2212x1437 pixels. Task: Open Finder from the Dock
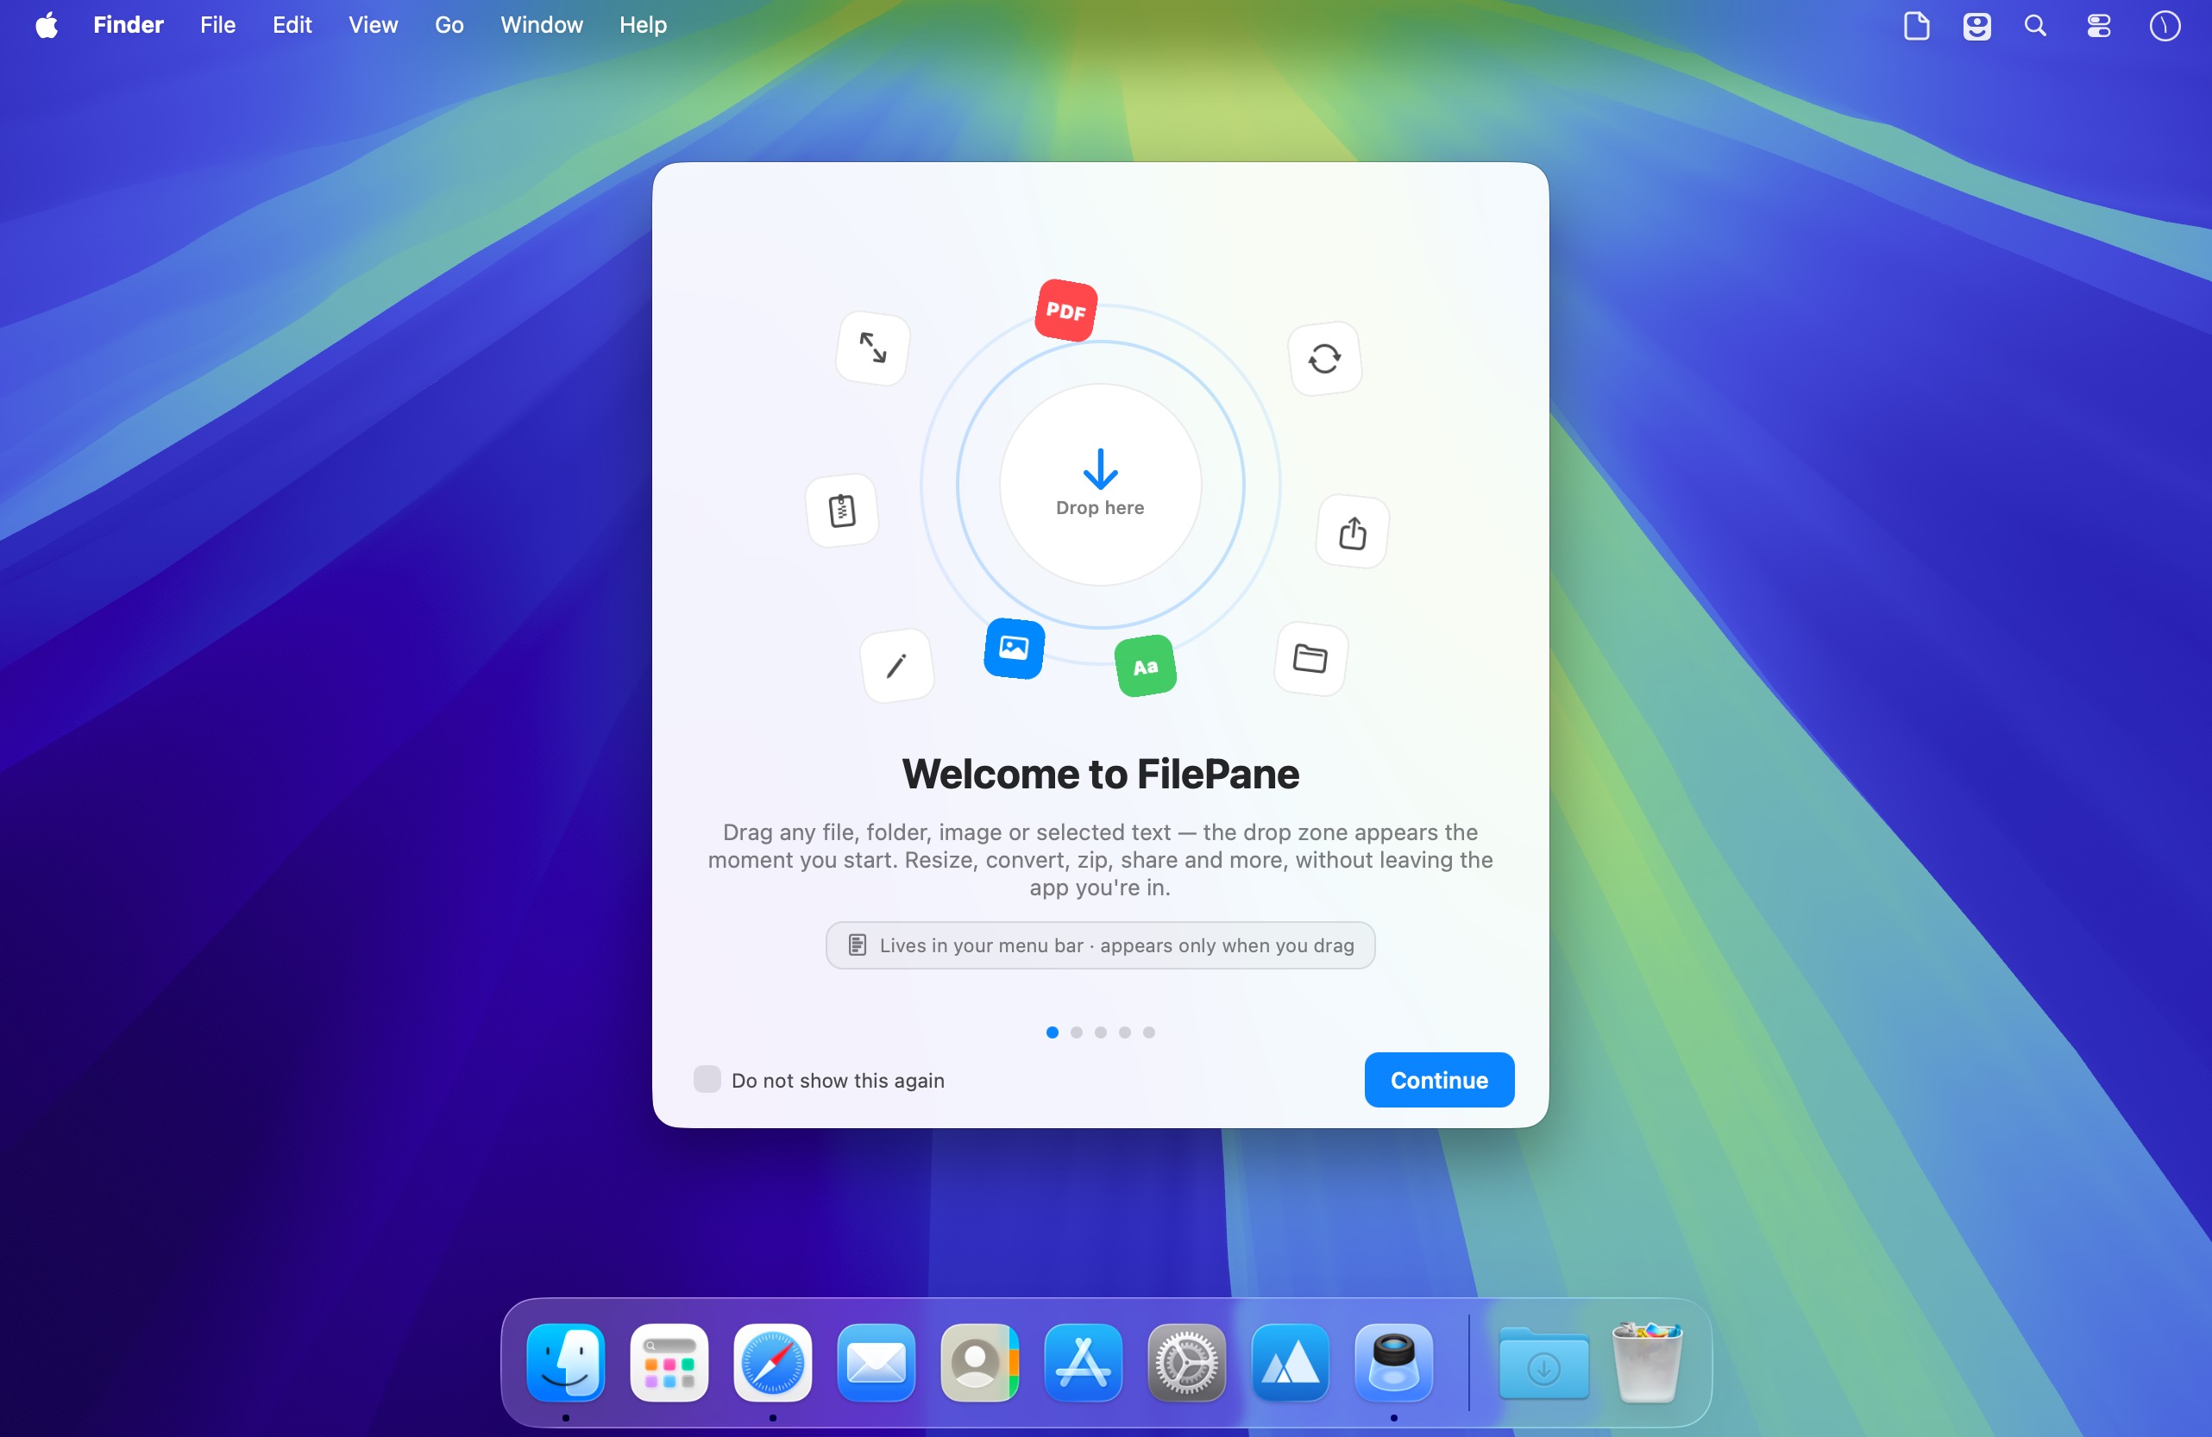pyautogui.click(x=566, y=1362)
